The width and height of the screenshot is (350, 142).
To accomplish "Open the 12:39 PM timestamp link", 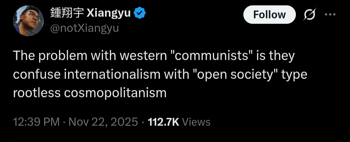I will 36,122.
